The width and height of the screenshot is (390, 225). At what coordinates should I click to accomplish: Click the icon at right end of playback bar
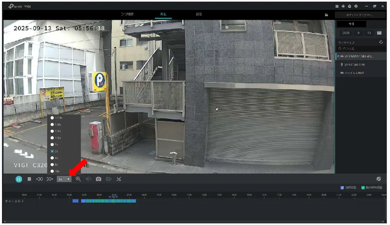(379, 179)
